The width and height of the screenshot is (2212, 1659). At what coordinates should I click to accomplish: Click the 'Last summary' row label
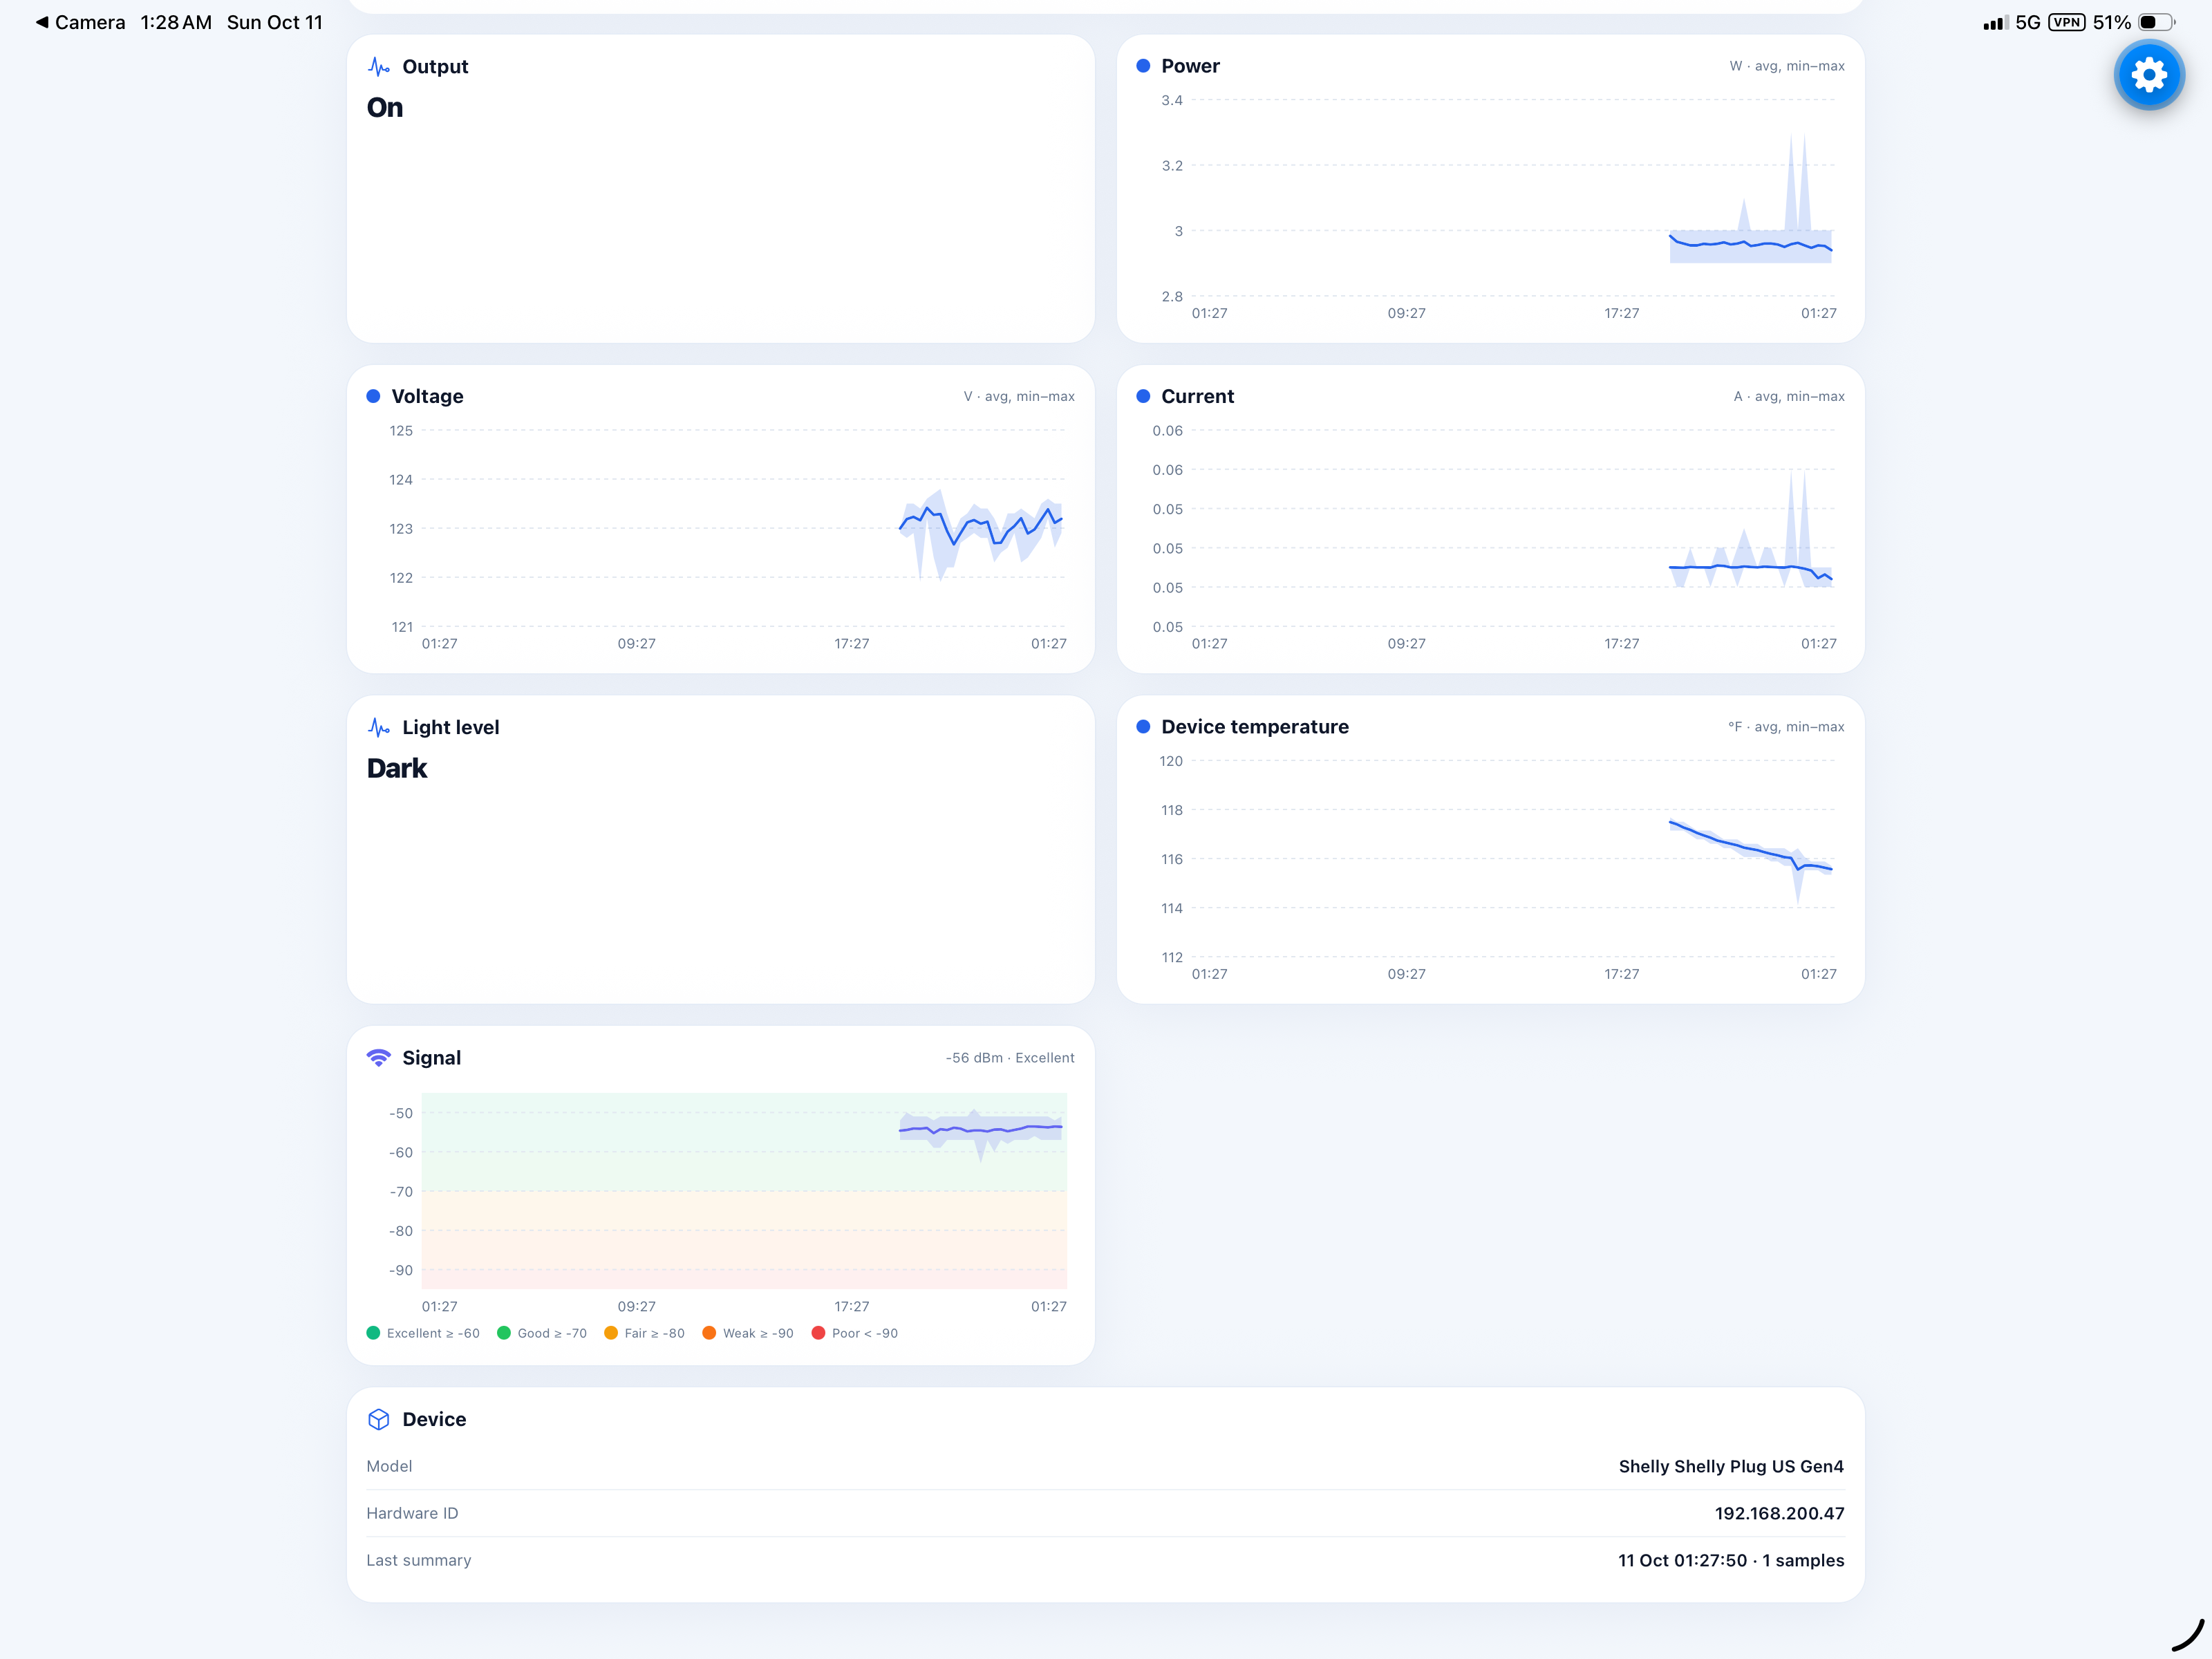click(418, 1560)
